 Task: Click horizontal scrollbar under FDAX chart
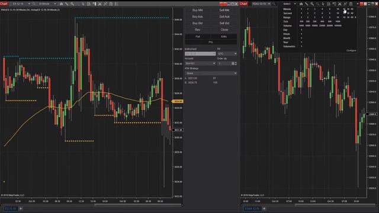pyautogui.click(x=335, y=205)
